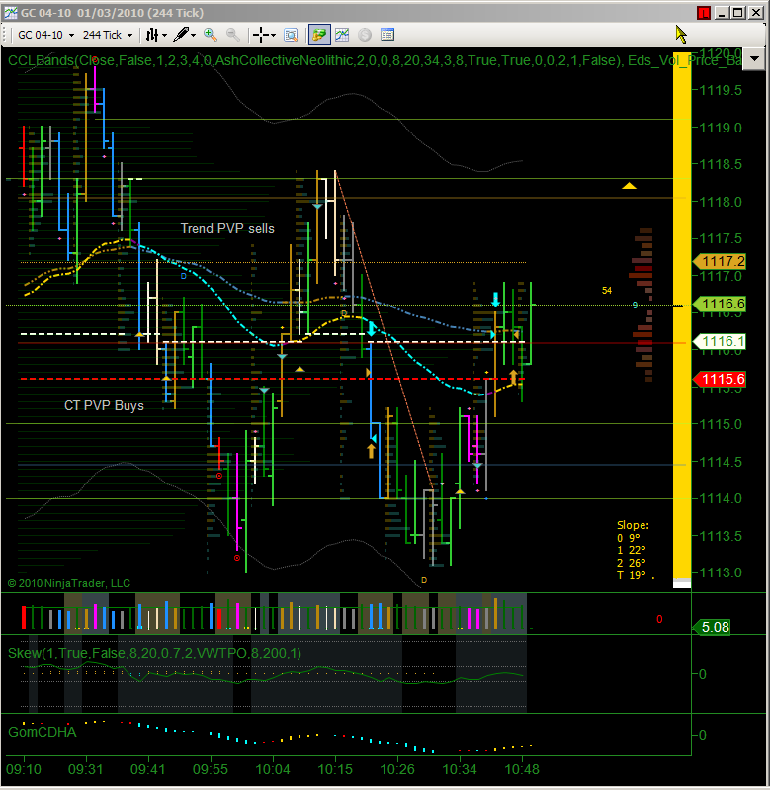This screenshot has width=770, height=790.
Task: Expand the drawing tools dropdown arrow
Action: pyautogui.click(x=194, y=36)
